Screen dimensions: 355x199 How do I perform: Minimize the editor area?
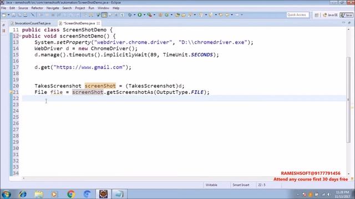[344, 23]
